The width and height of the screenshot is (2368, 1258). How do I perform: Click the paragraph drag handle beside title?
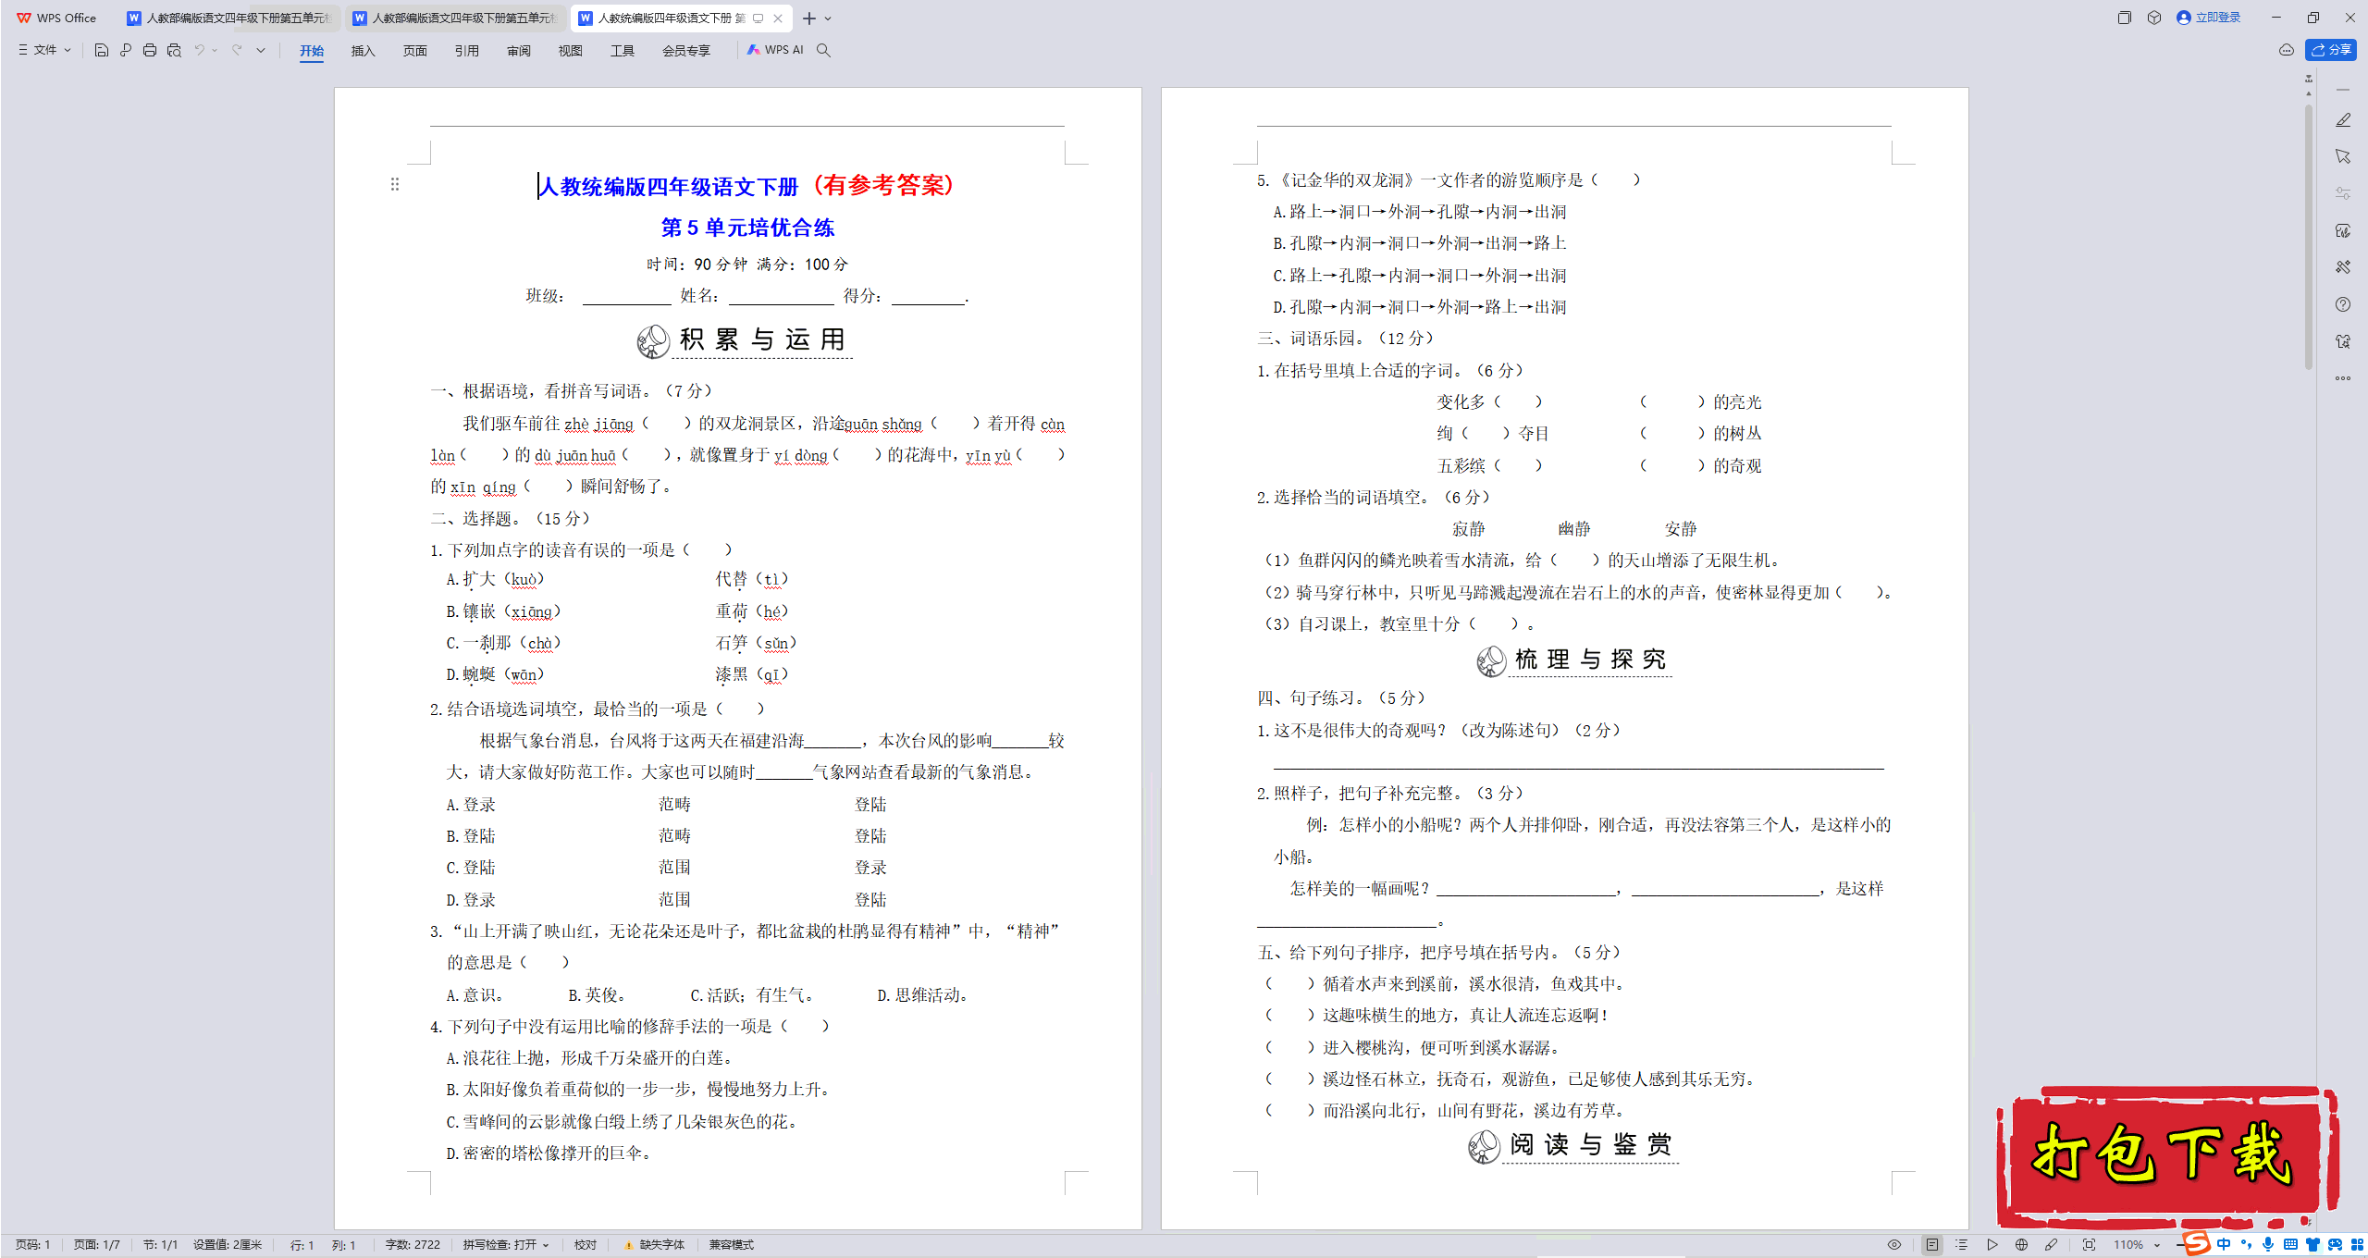pyautogui.click(x=395, y=184)
